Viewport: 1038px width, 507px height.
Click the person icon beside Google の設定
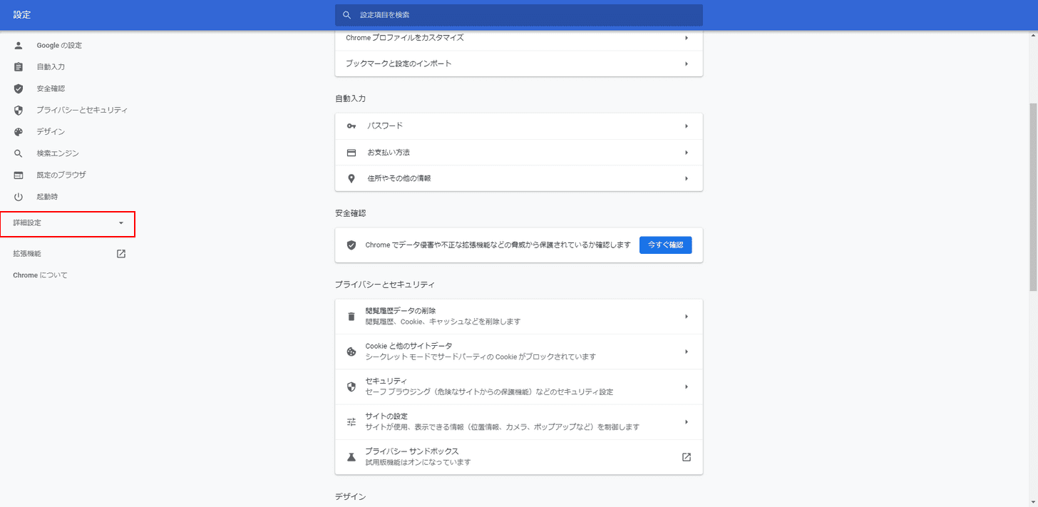point(19,46)
